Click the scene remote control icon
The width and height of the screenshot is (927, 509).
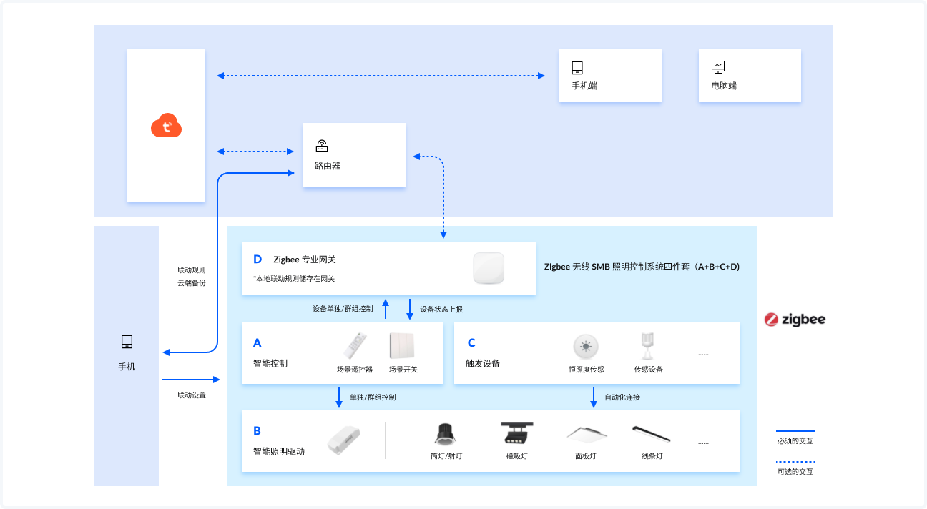(355, 347)
